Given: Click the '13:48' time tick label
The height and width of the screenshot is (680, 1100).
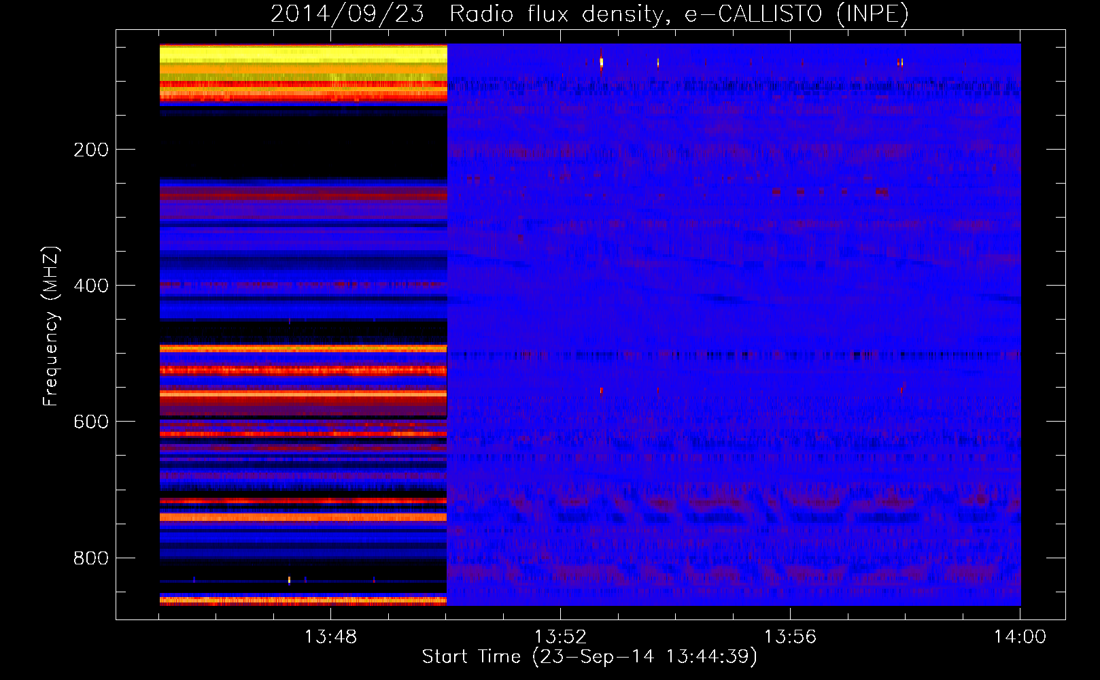Looking at the screenshot, I should pos(330,637).
